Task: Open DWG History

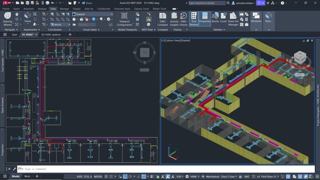Action: coord(183,19)
